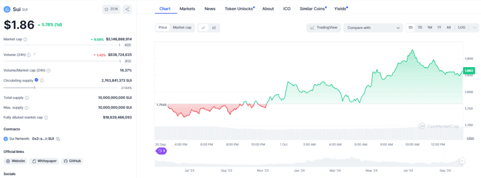Open the Similar Coins tab
Screen dimensions: 481x178
pyautogui.click(x=312, y=8)
